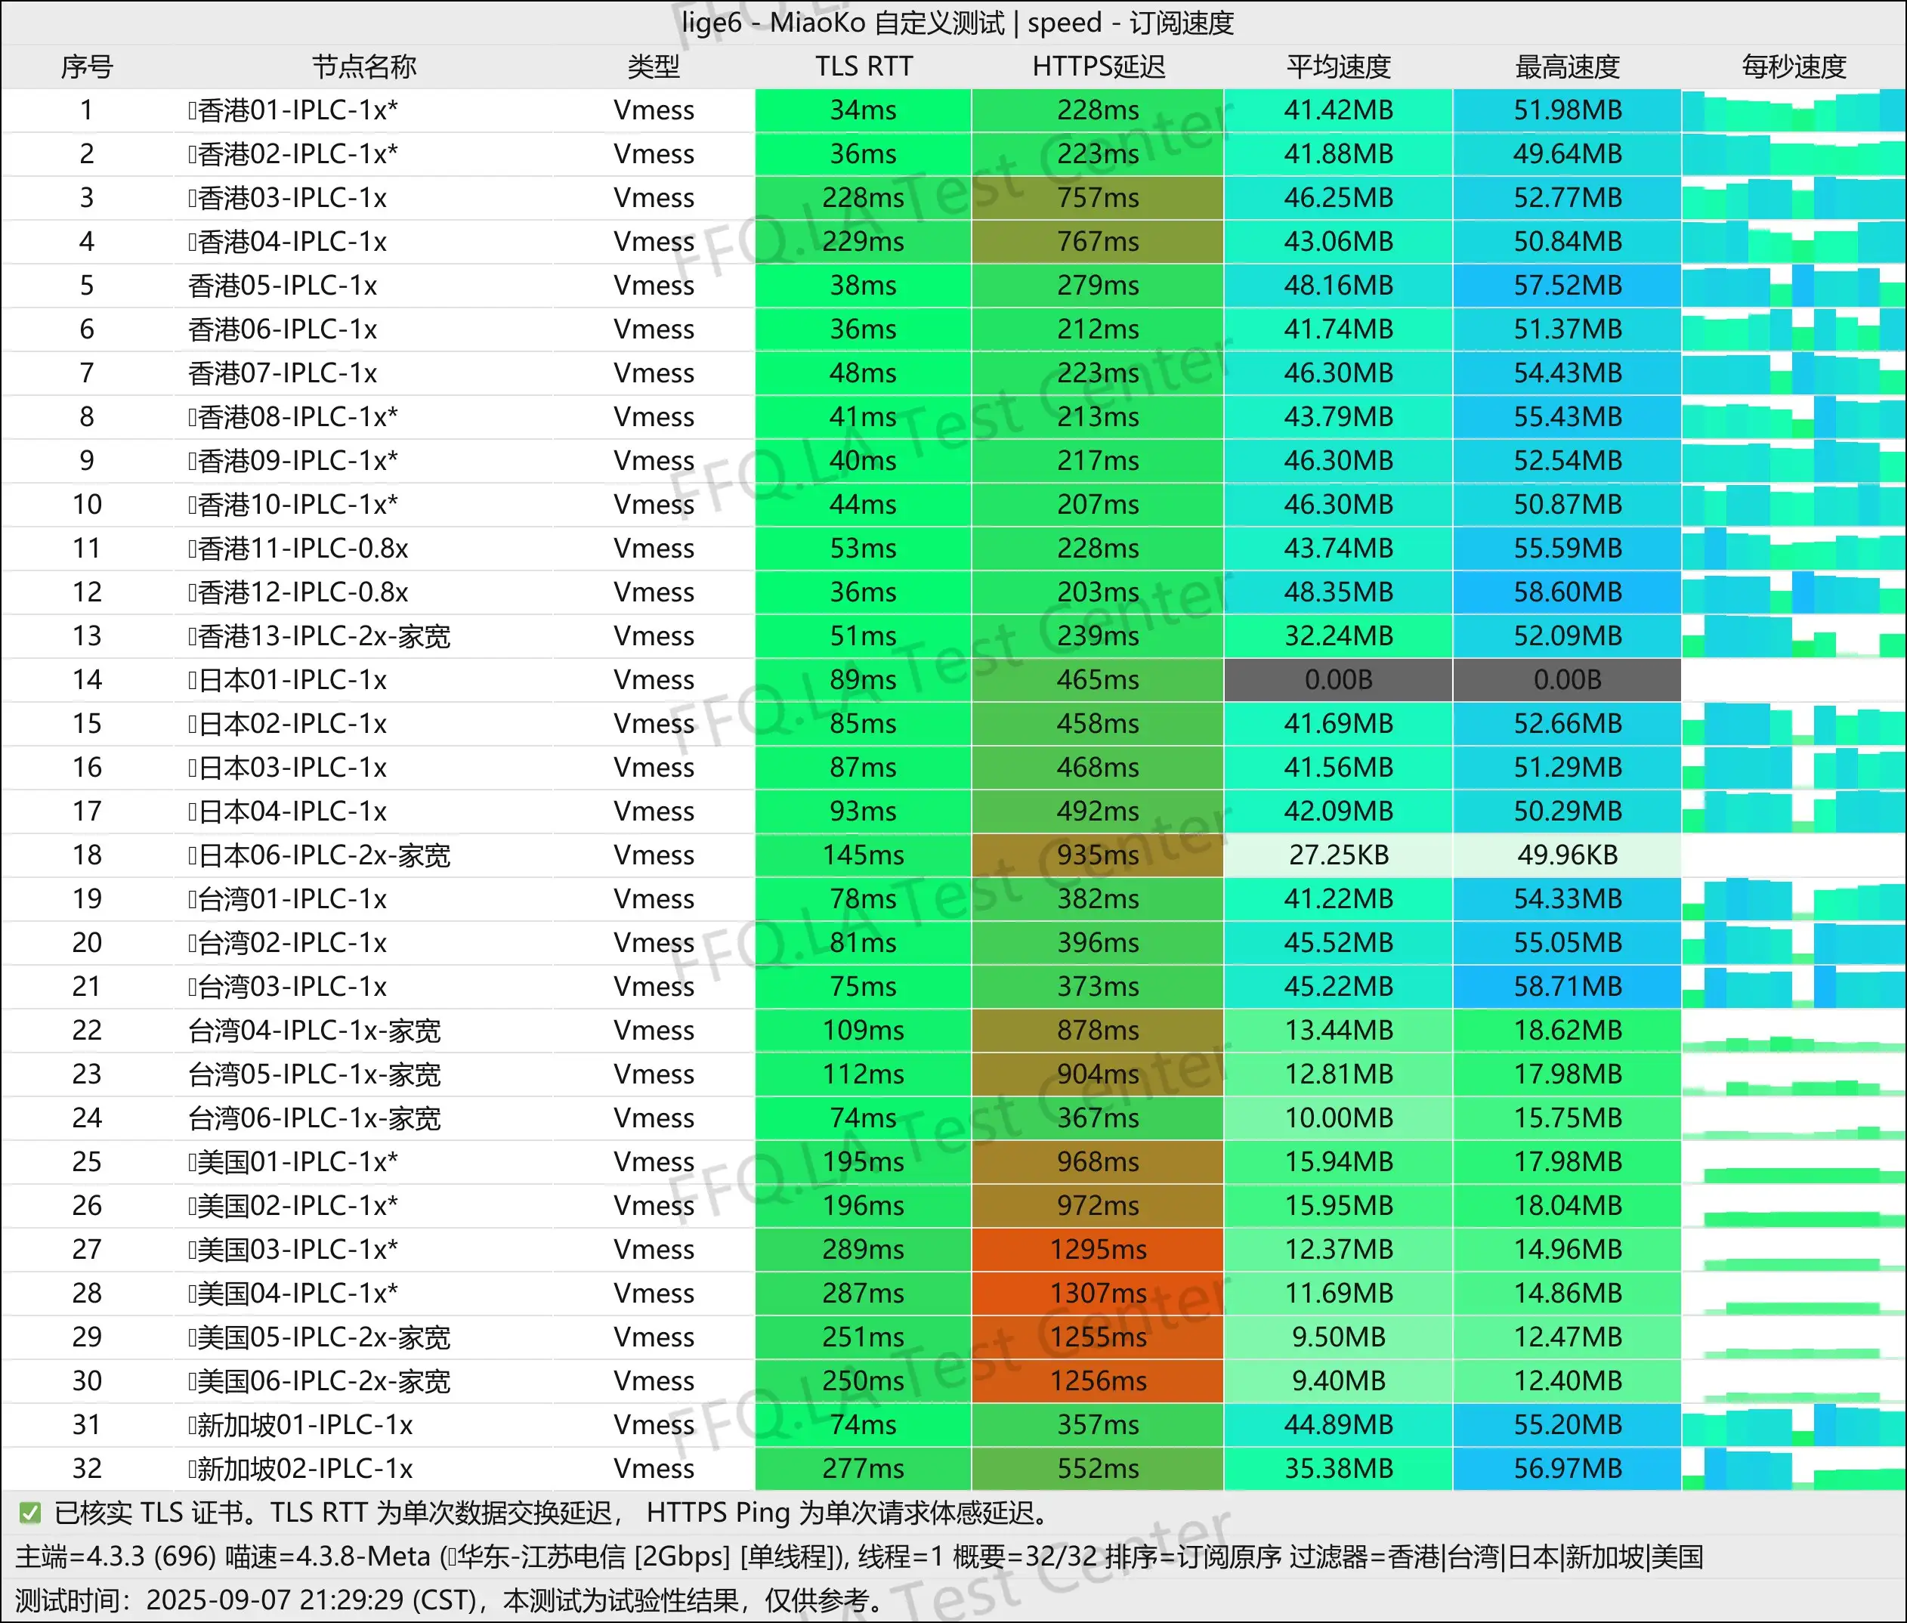The height and width of the screenshot is (1623, 1907).
Task: Click the 32.24MB average speed cell
Action: (1339, 635)
